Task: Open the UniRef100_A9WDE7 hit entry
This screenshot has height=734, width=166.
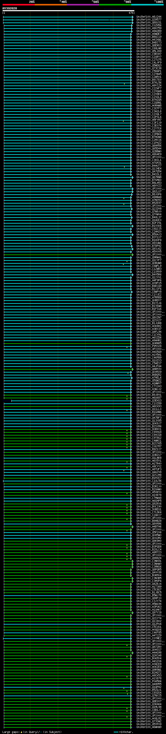Action: [x=149, y=34]
